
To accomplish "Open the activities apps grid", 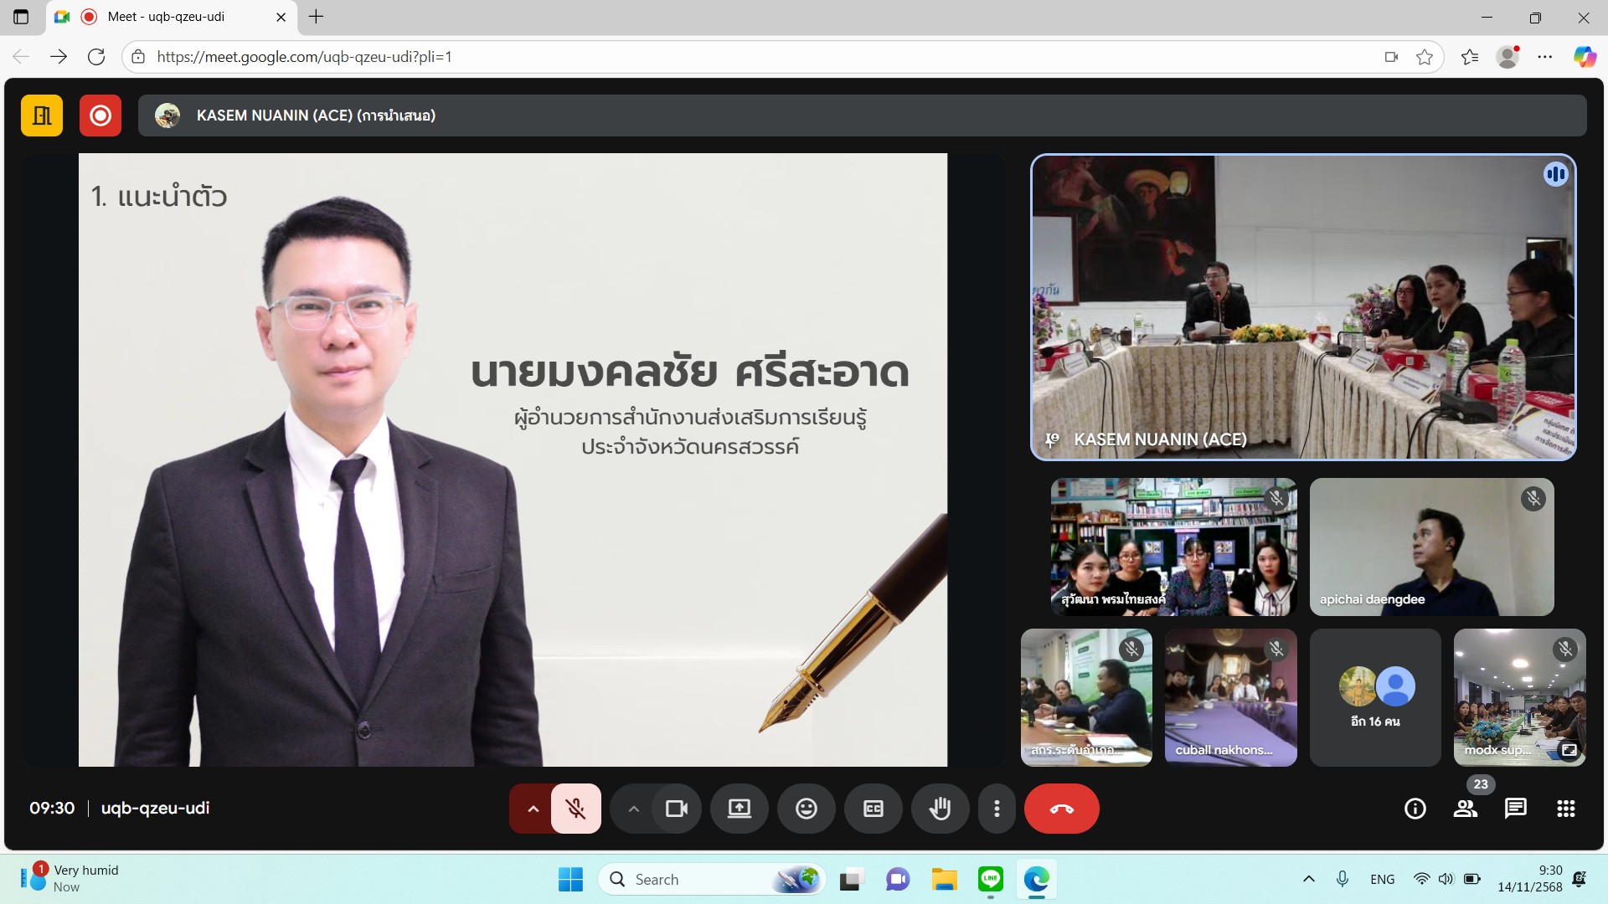I will [x=1565, y=809].
